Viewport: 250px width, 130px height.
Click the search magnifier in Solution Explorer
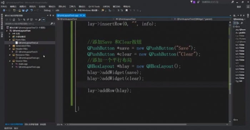pos(52,24)
